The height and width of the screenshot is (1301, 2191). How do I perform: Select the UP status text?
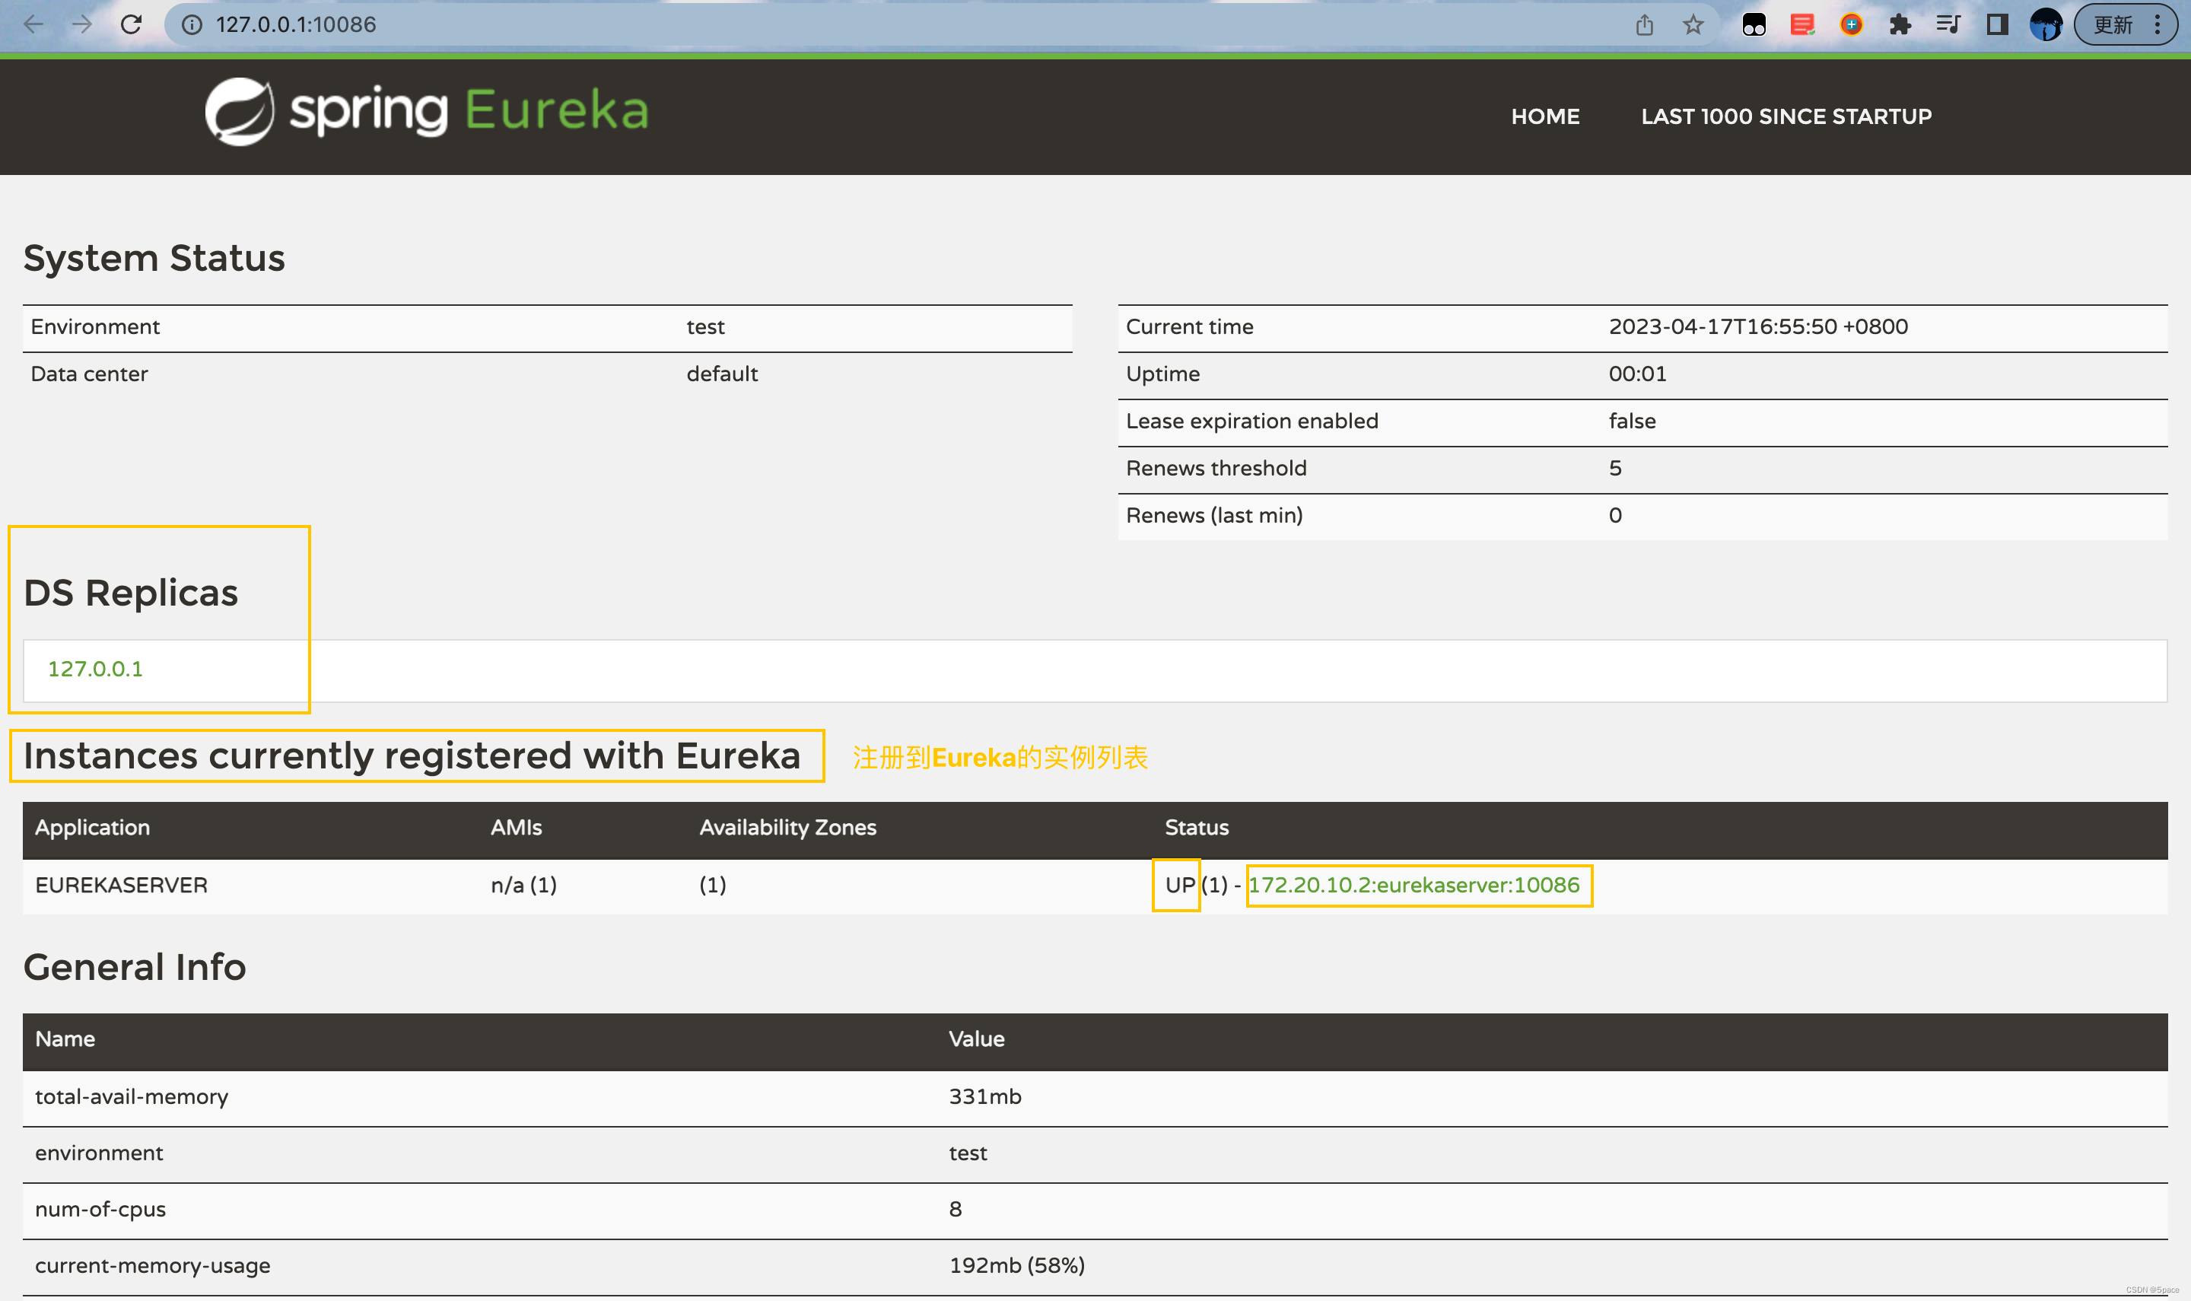1180,885
